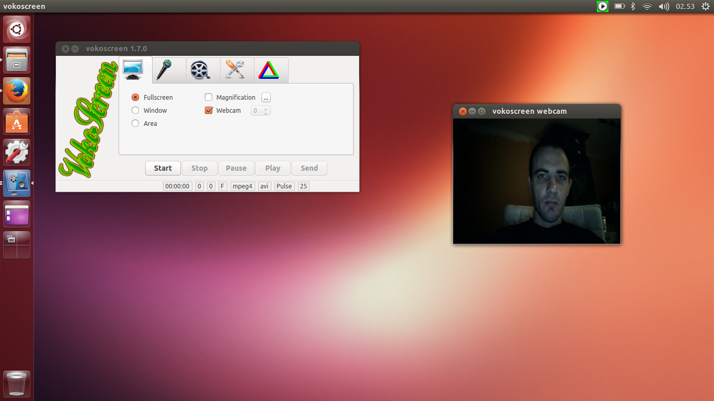Open the sound volume menu

[664, 6]
